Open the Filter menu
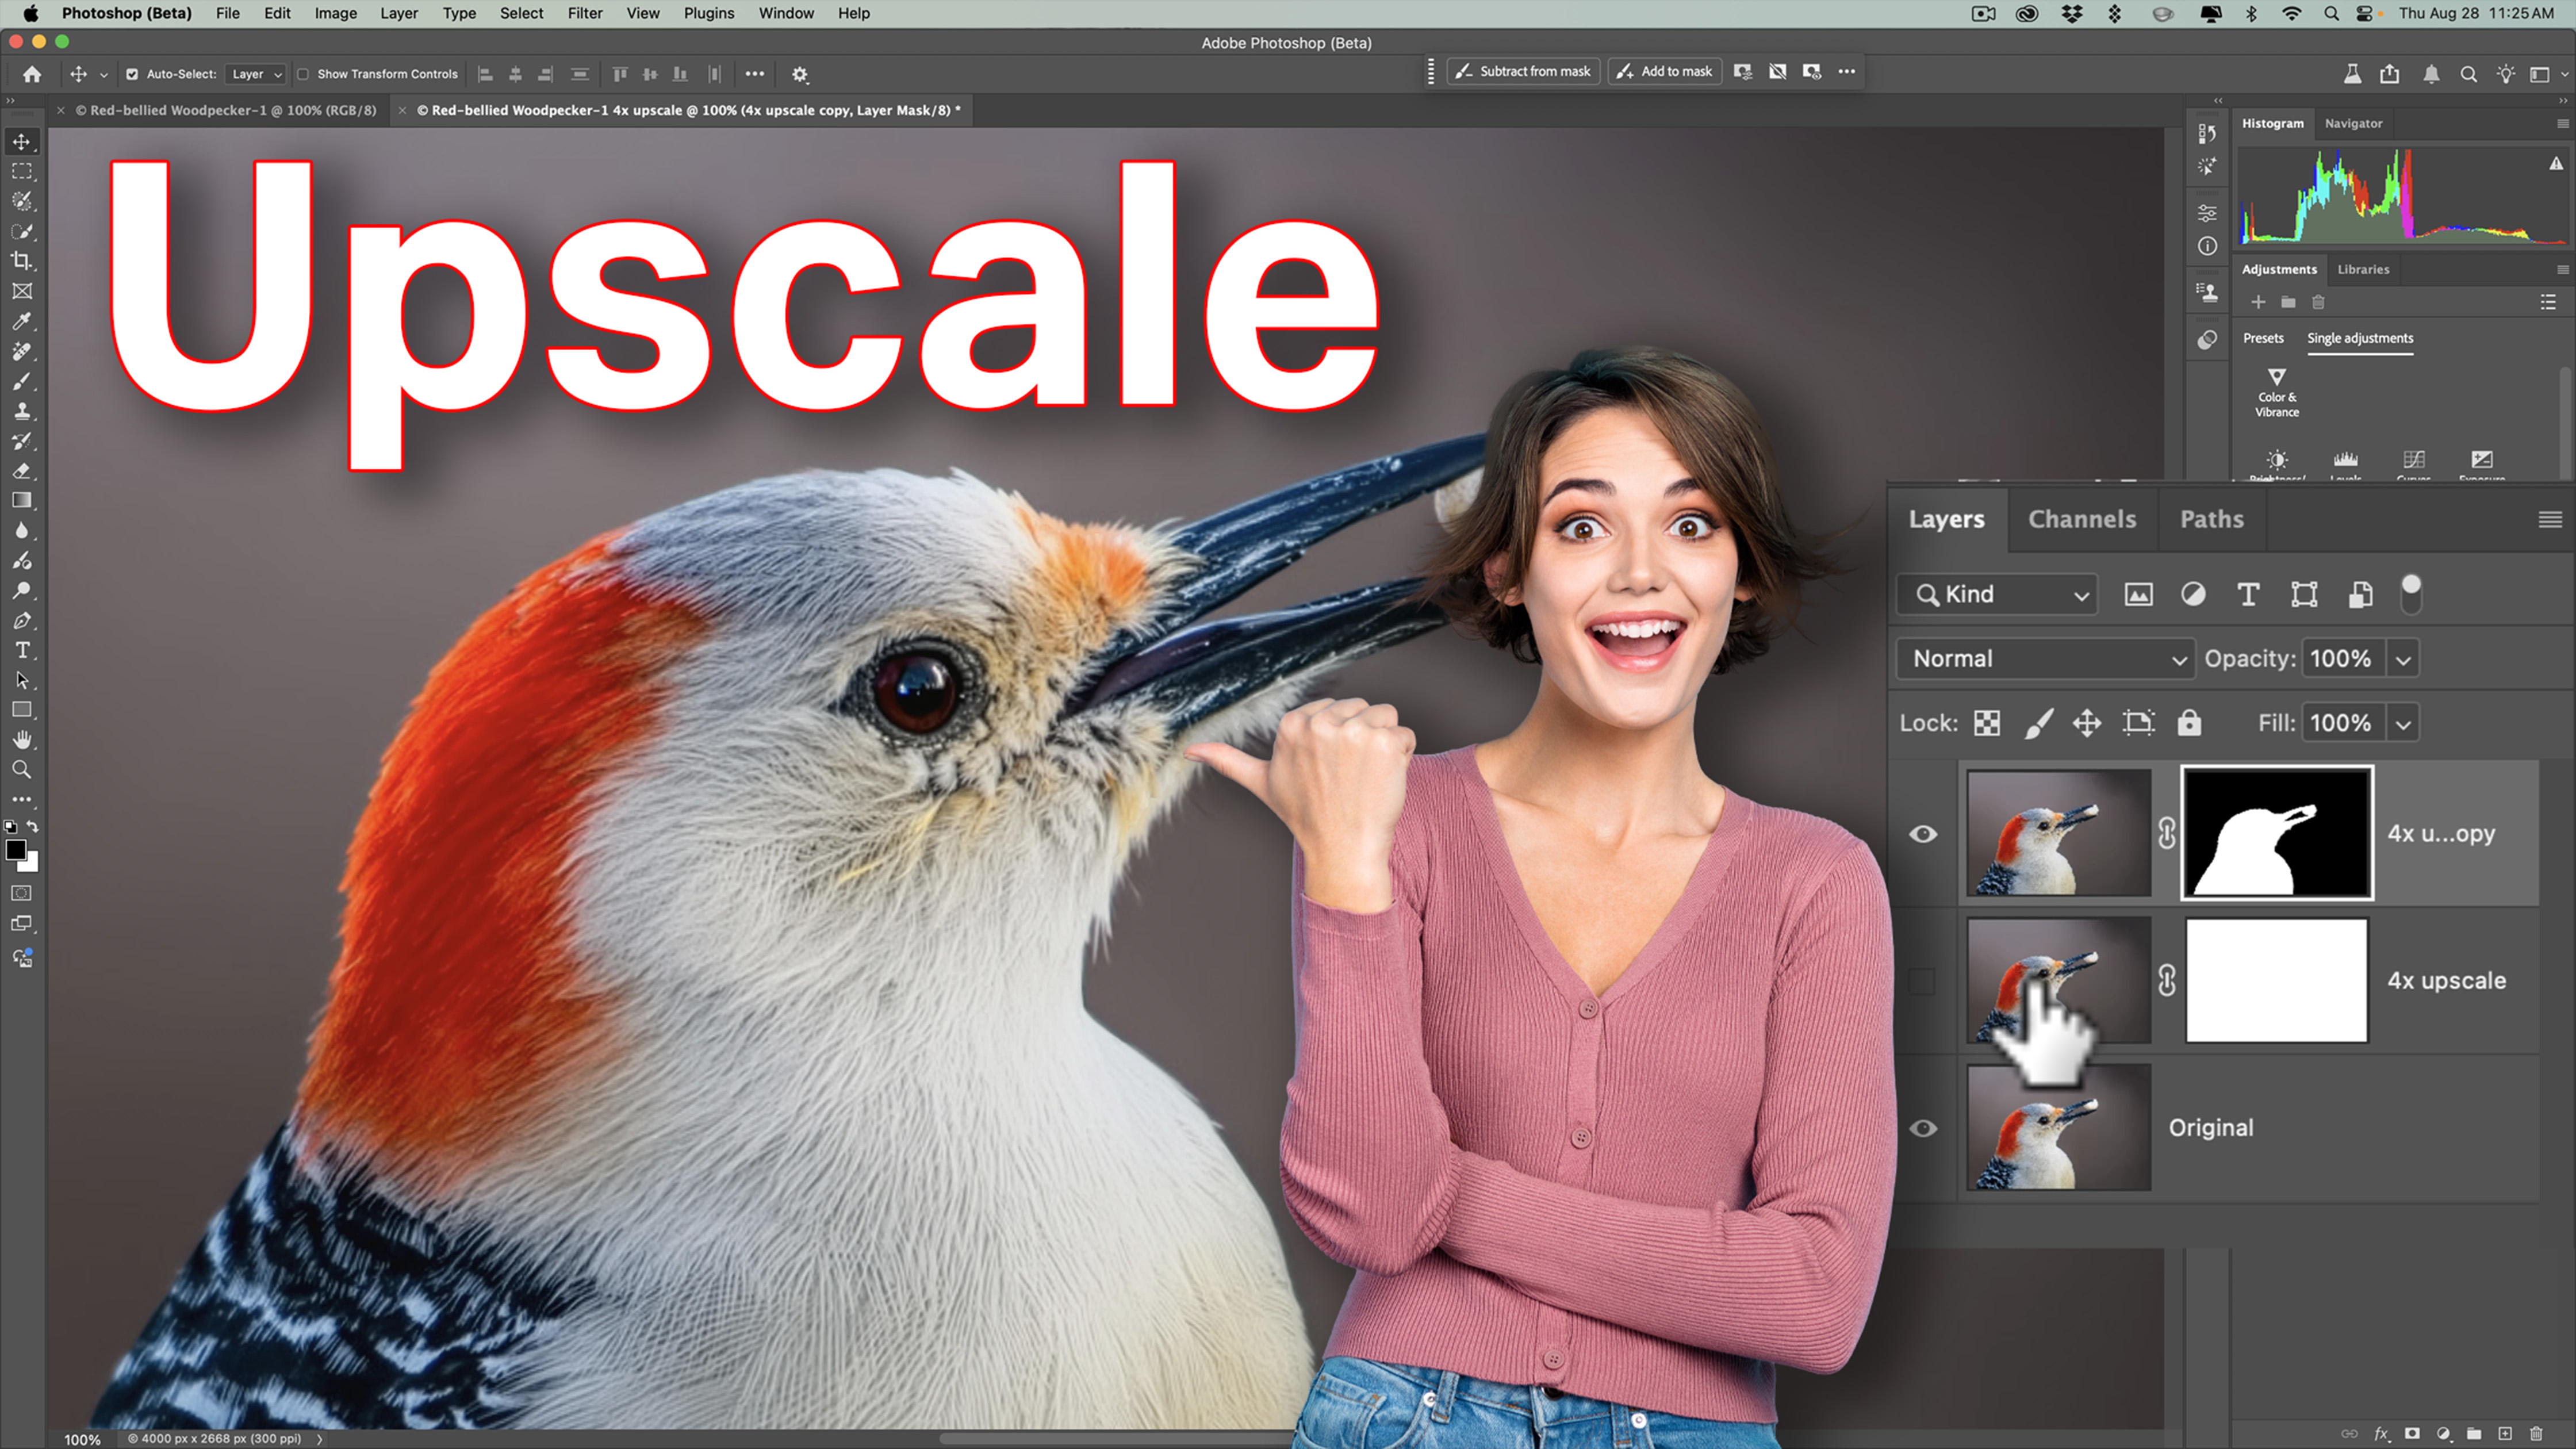 (584, 13)
